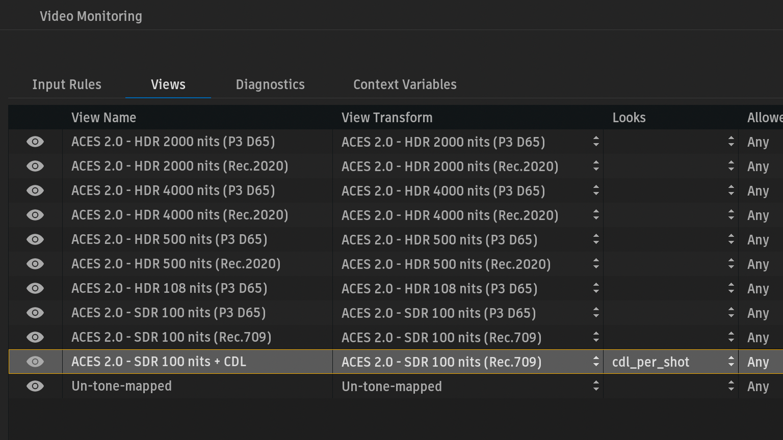The width and height of the screenshot is (783, 440).
Task: Hide the HDR 2000 nits (Rec.2020) view
Action: coord(35,166)
